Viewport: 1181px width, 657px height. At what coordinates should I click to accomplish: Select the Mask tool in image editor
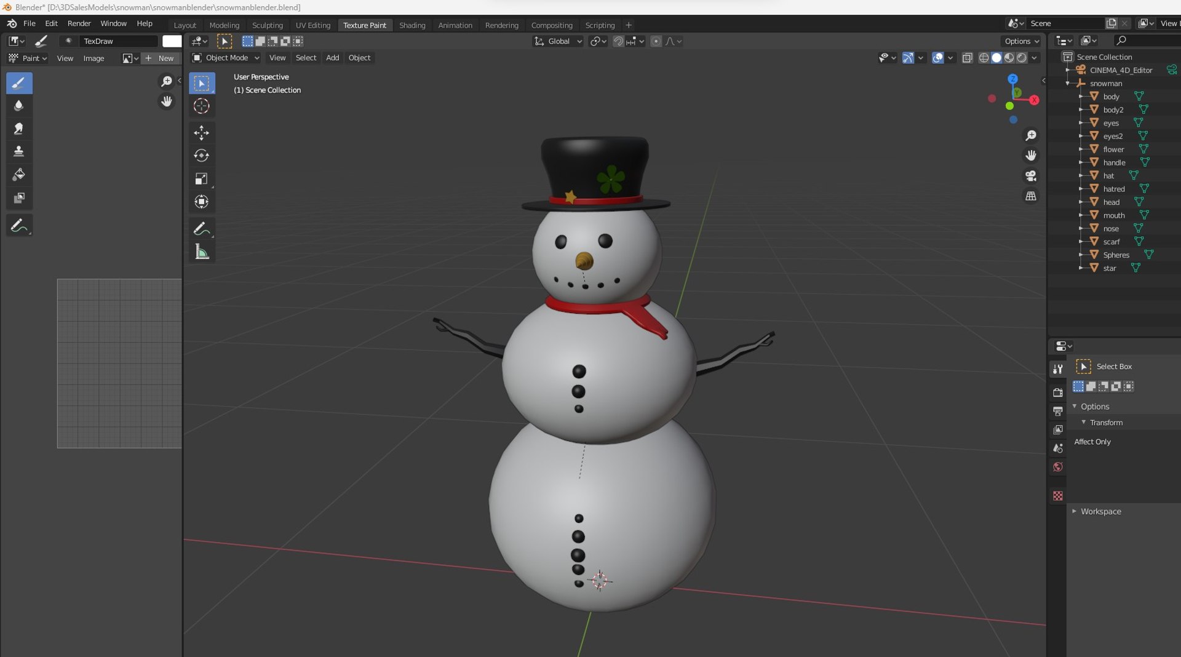19,197
